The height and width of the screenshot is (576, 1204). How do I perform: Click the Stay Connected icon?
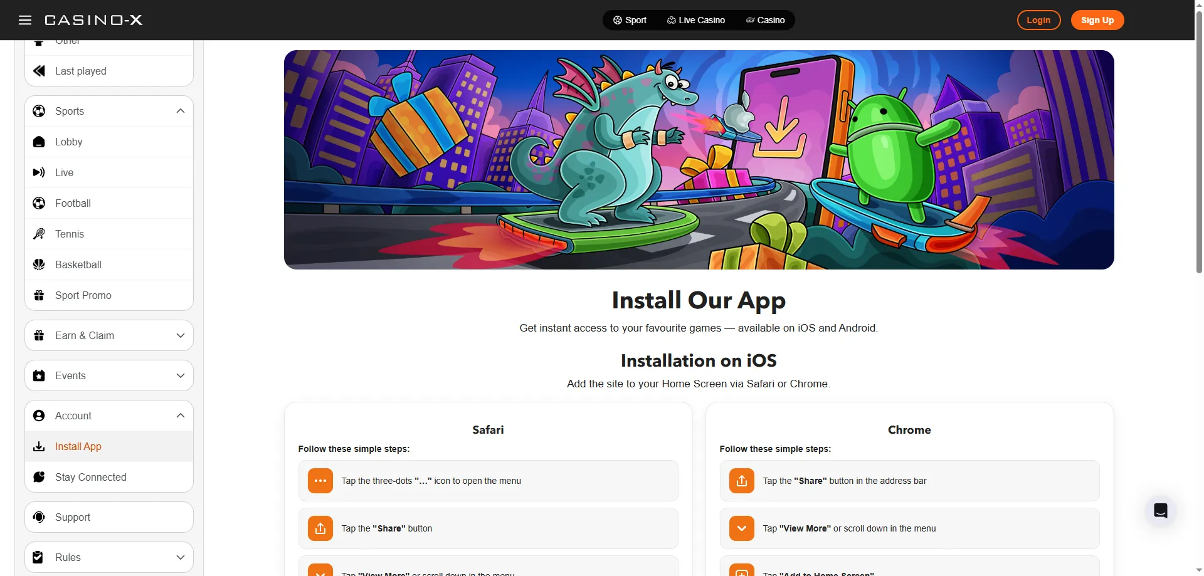39,477
